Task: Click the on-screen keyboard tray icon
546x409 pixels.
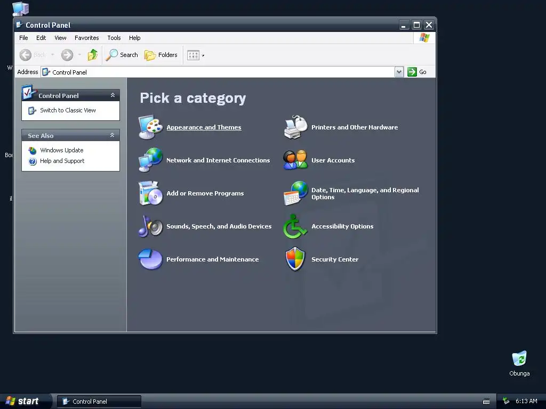Action: (486, 402)
